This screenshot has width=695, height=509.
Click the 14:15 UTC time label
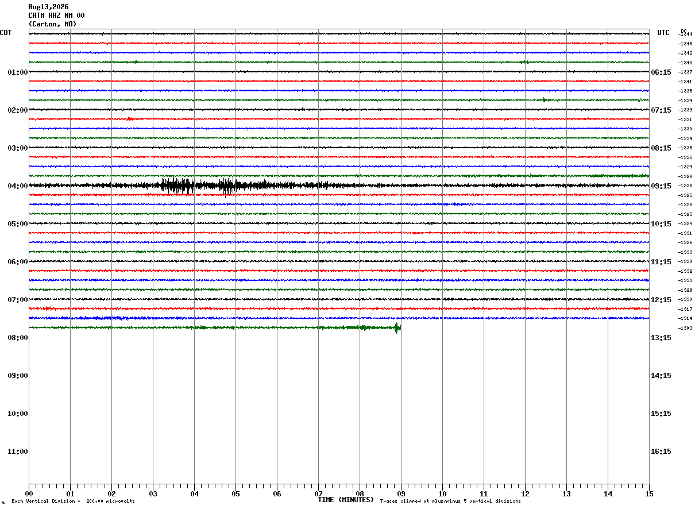[661, 376]
